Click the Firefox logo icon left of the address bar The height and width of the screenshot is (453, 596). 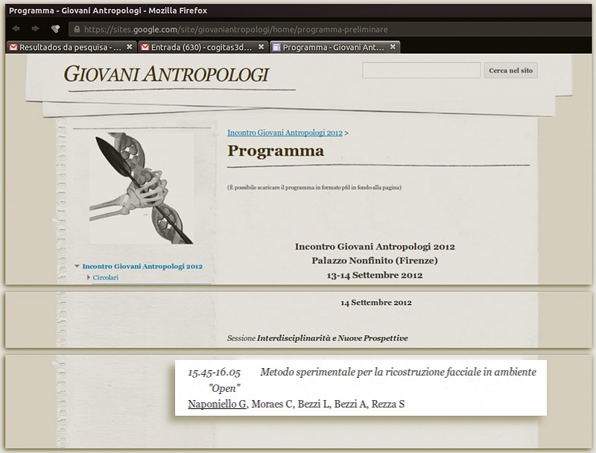click(x=54, y=29)
